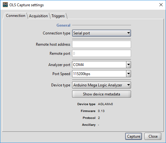The width and height of the screenshot is (166, 143).
Task: Expand the Port Speed arrow button
Action: pos(129,74)
